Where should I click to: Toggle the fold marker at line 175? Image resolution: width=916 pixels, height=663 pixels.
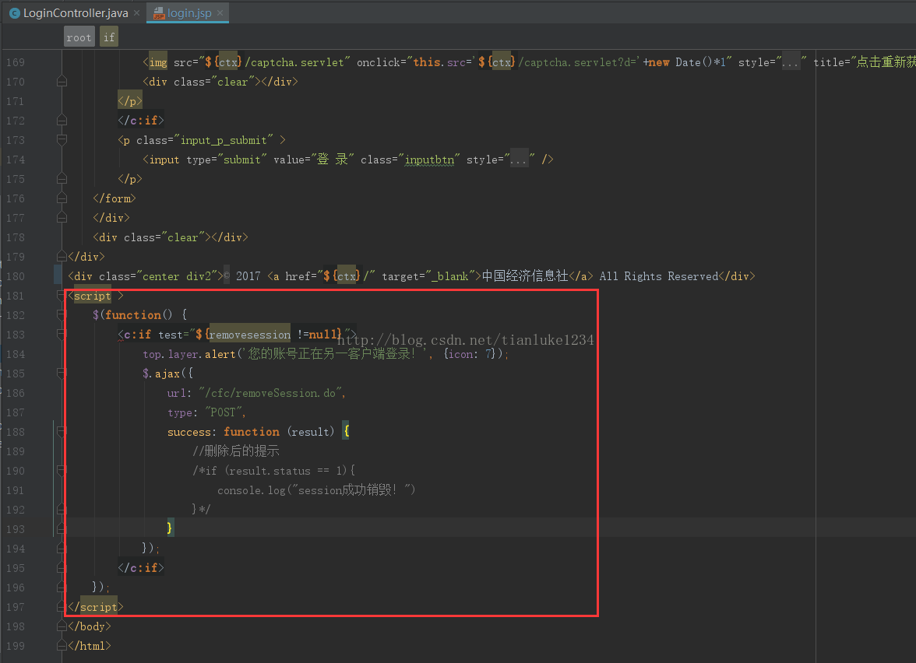click(62, 179)
